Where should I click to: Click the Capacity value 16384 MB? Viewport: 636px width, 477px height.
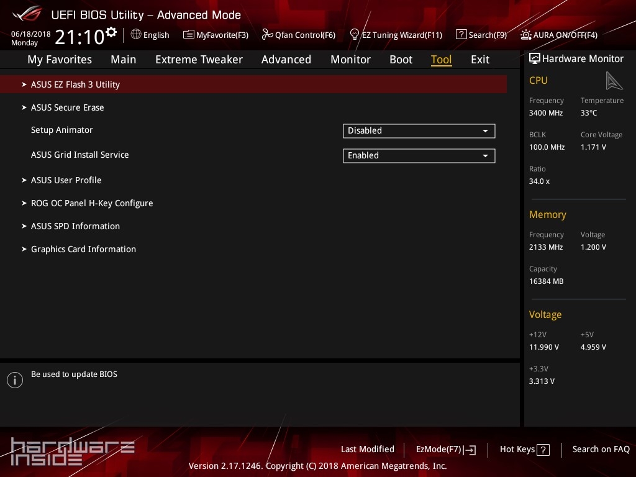tap(547, 281)
